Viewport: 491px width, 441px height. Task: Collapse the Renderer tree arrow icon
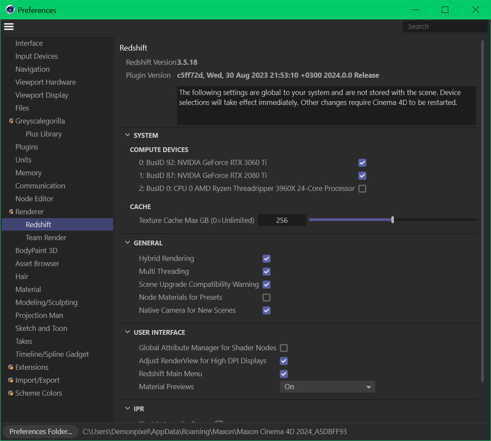click(x=11, y=212)
